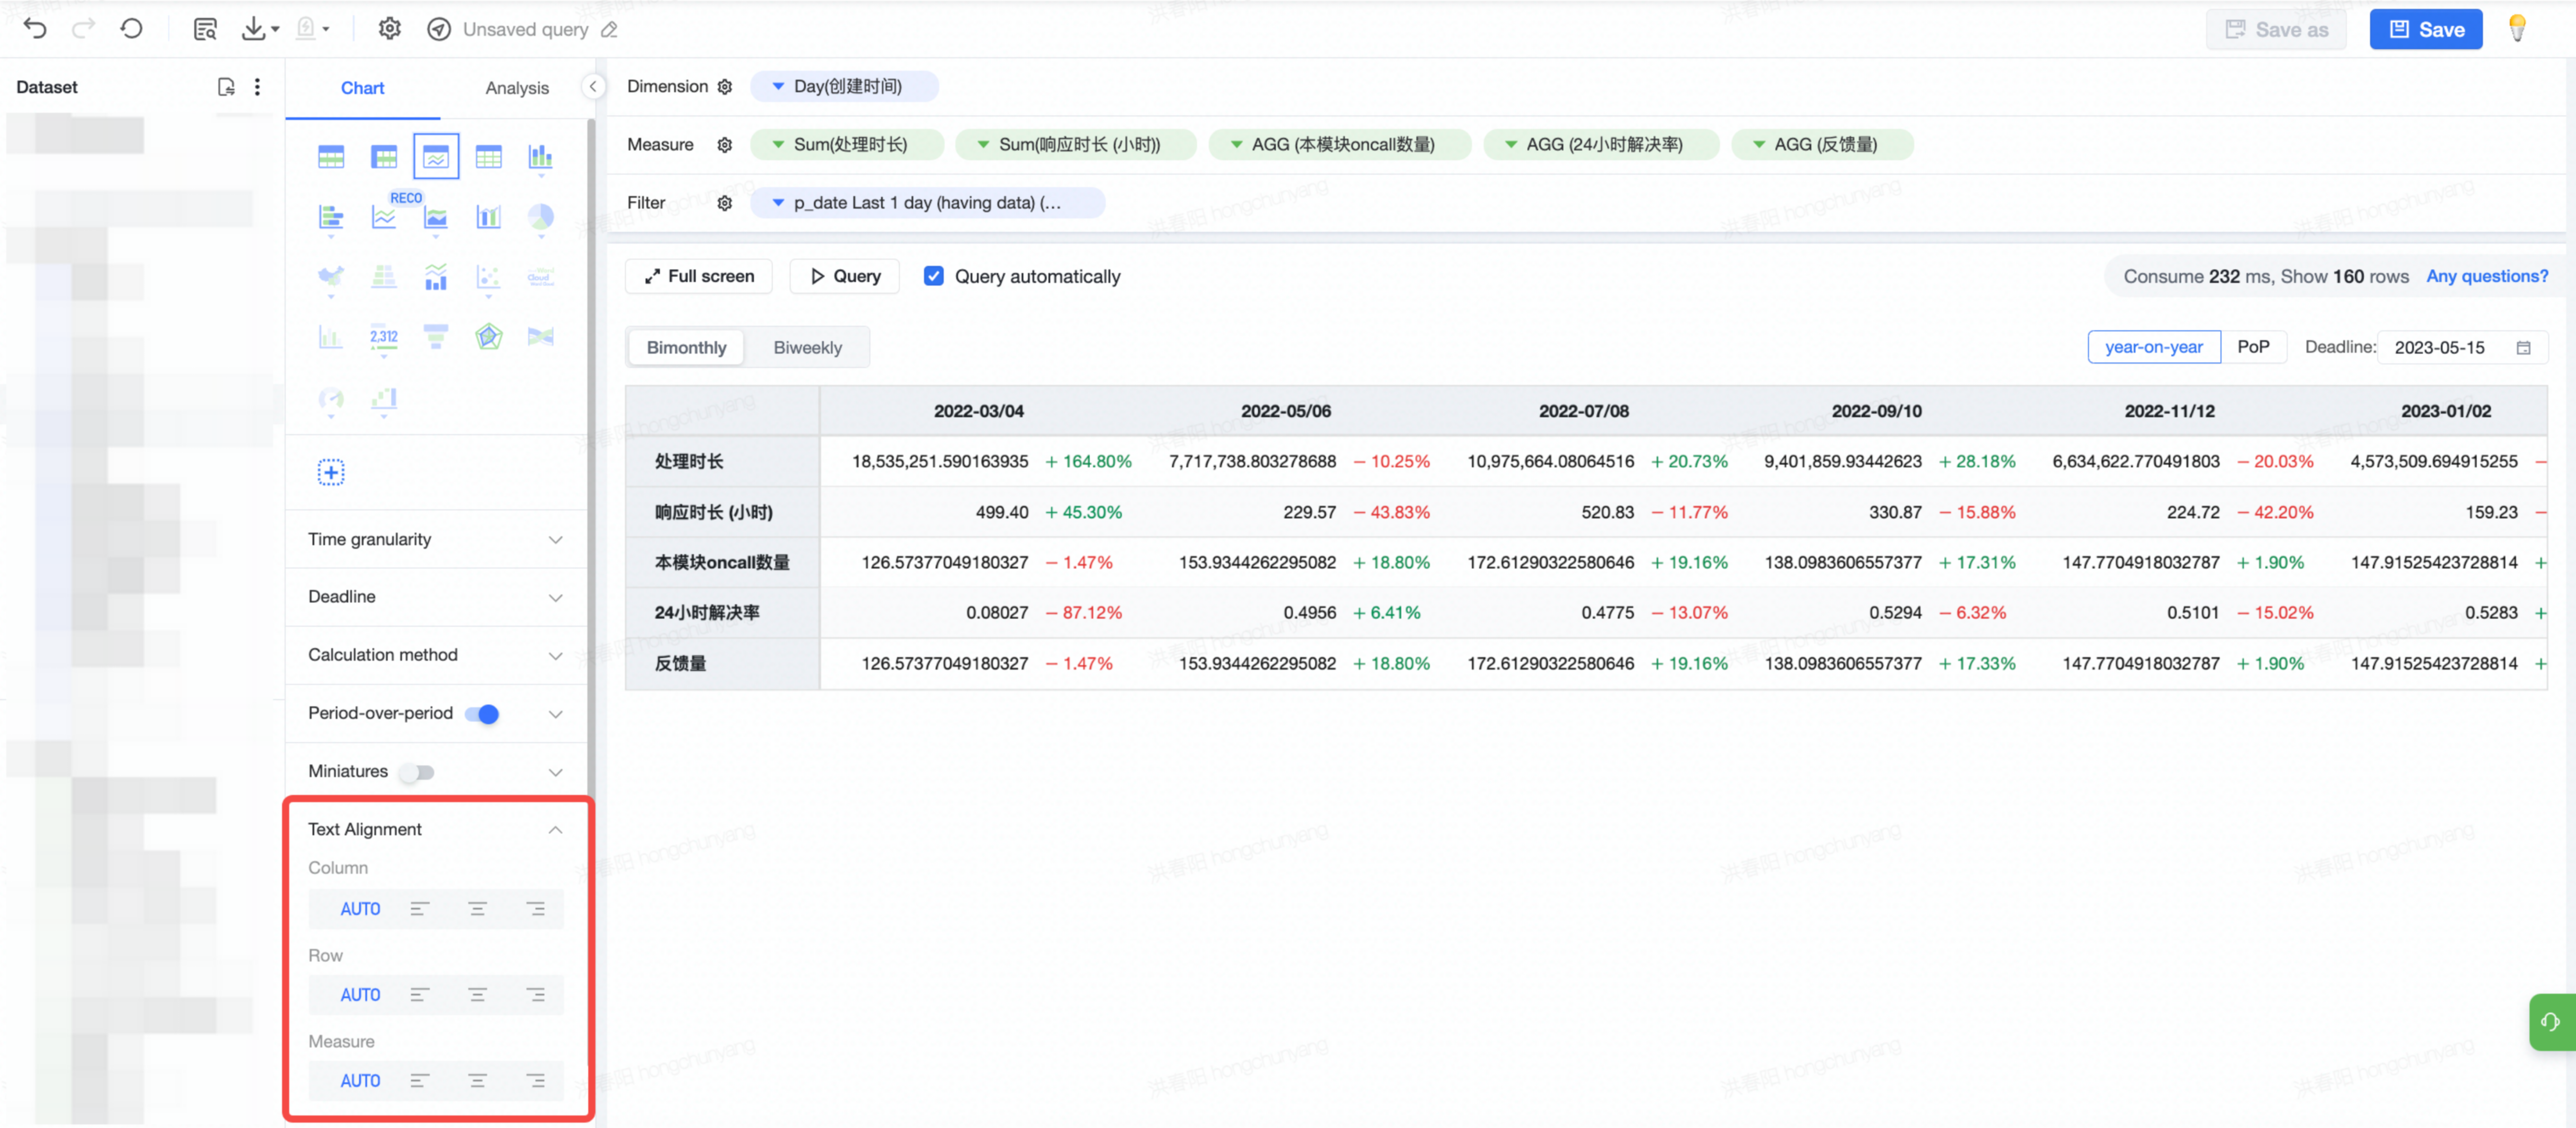Screen dimensions: 2576x1128
Task: Expand the Calculation method section
Action: [x=436, y=655]
